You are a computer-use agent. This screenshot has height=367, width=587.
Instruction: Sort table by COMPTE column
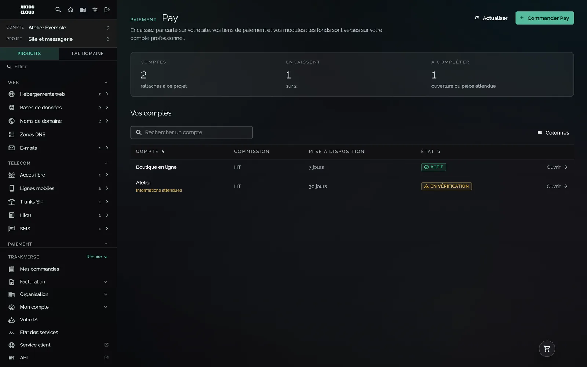[150, 152]
